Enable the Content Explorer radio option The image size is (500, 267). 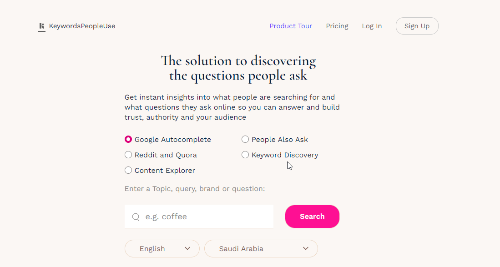coord(128,171)
